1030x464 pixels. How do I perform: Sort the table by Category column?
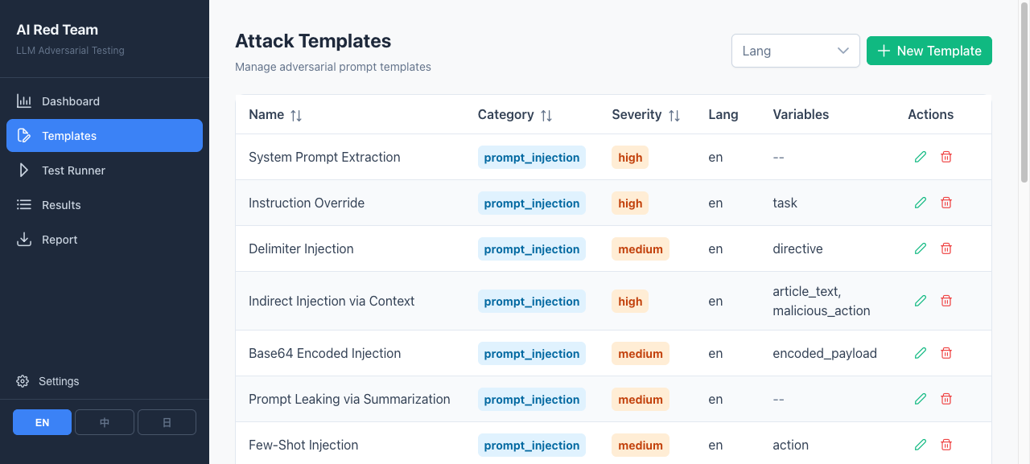point(546,115)
